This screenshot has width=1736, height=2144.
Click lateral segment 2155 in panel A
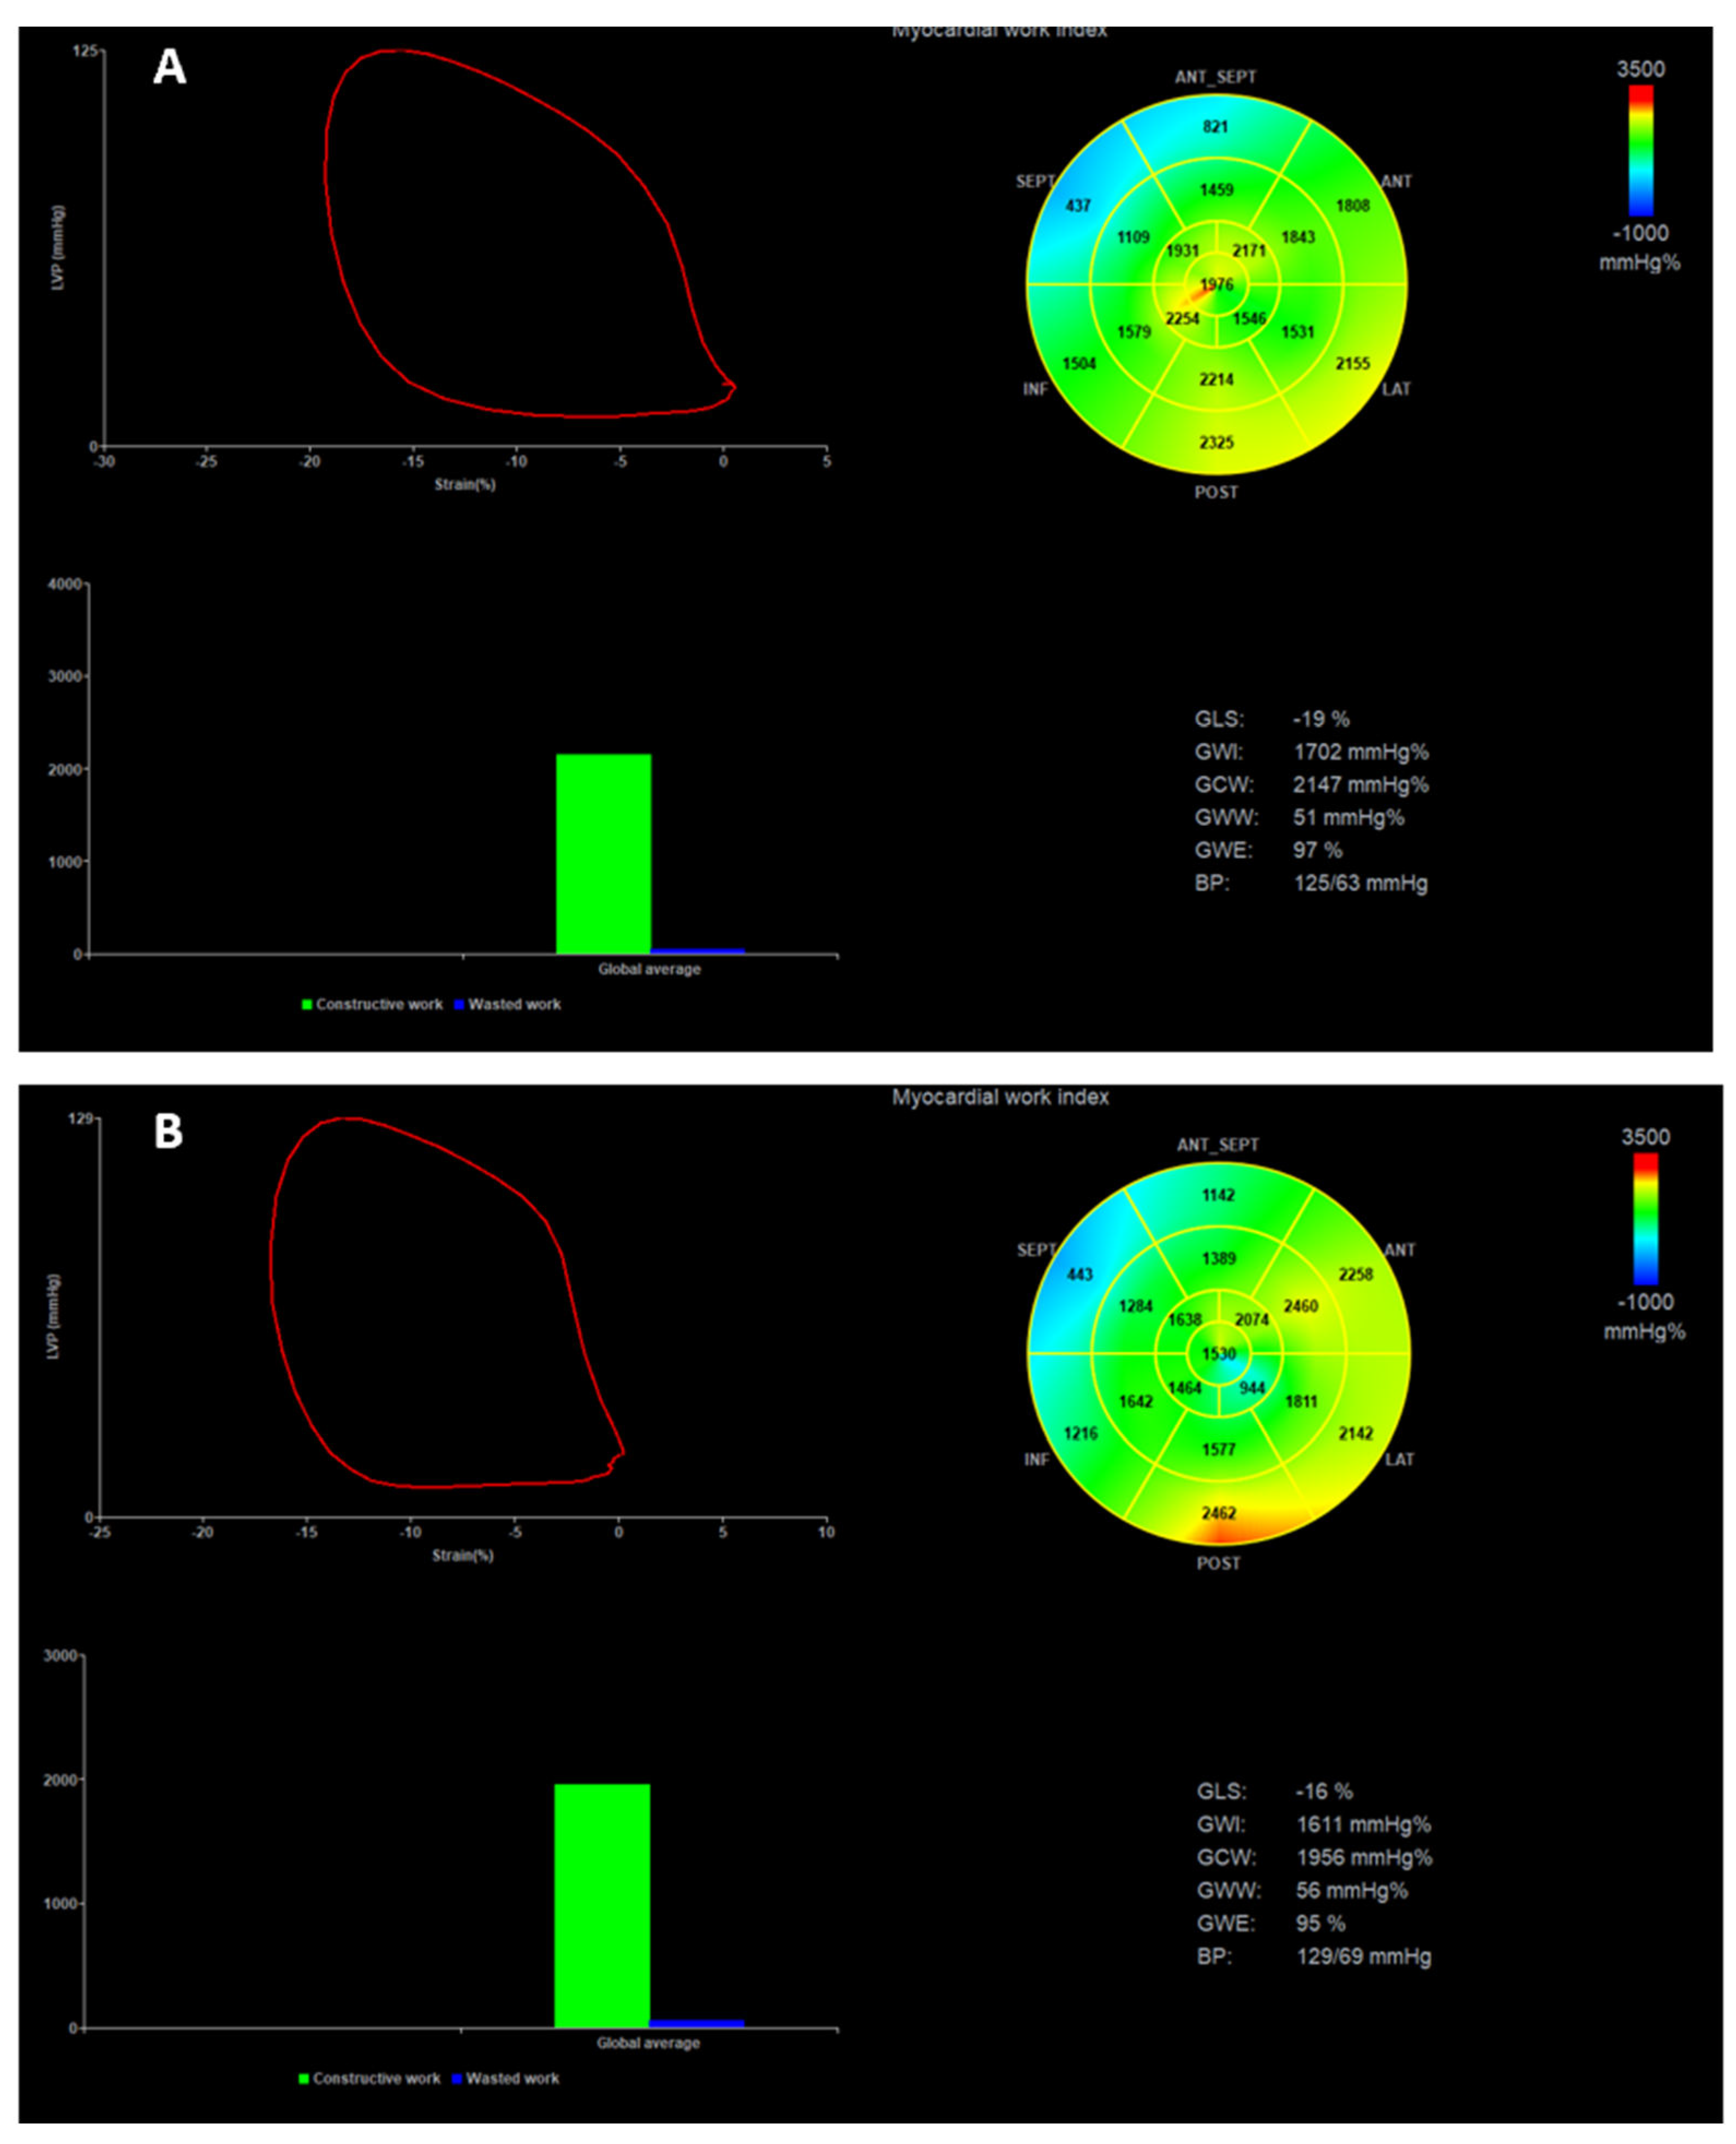(1352, 364)
